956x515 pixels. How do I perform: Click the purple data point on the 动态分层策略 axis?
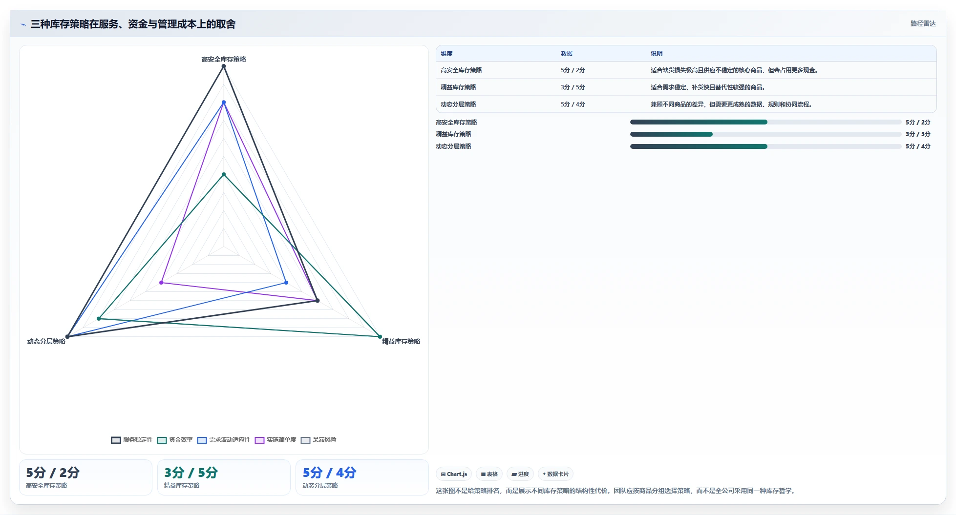(161, 283)
